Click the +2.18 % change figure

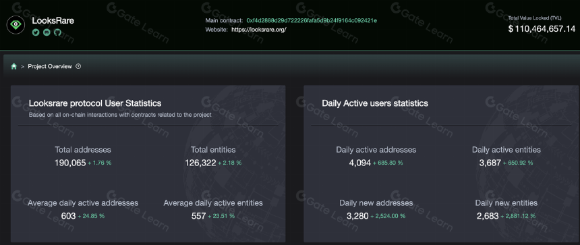coord(230,163)
